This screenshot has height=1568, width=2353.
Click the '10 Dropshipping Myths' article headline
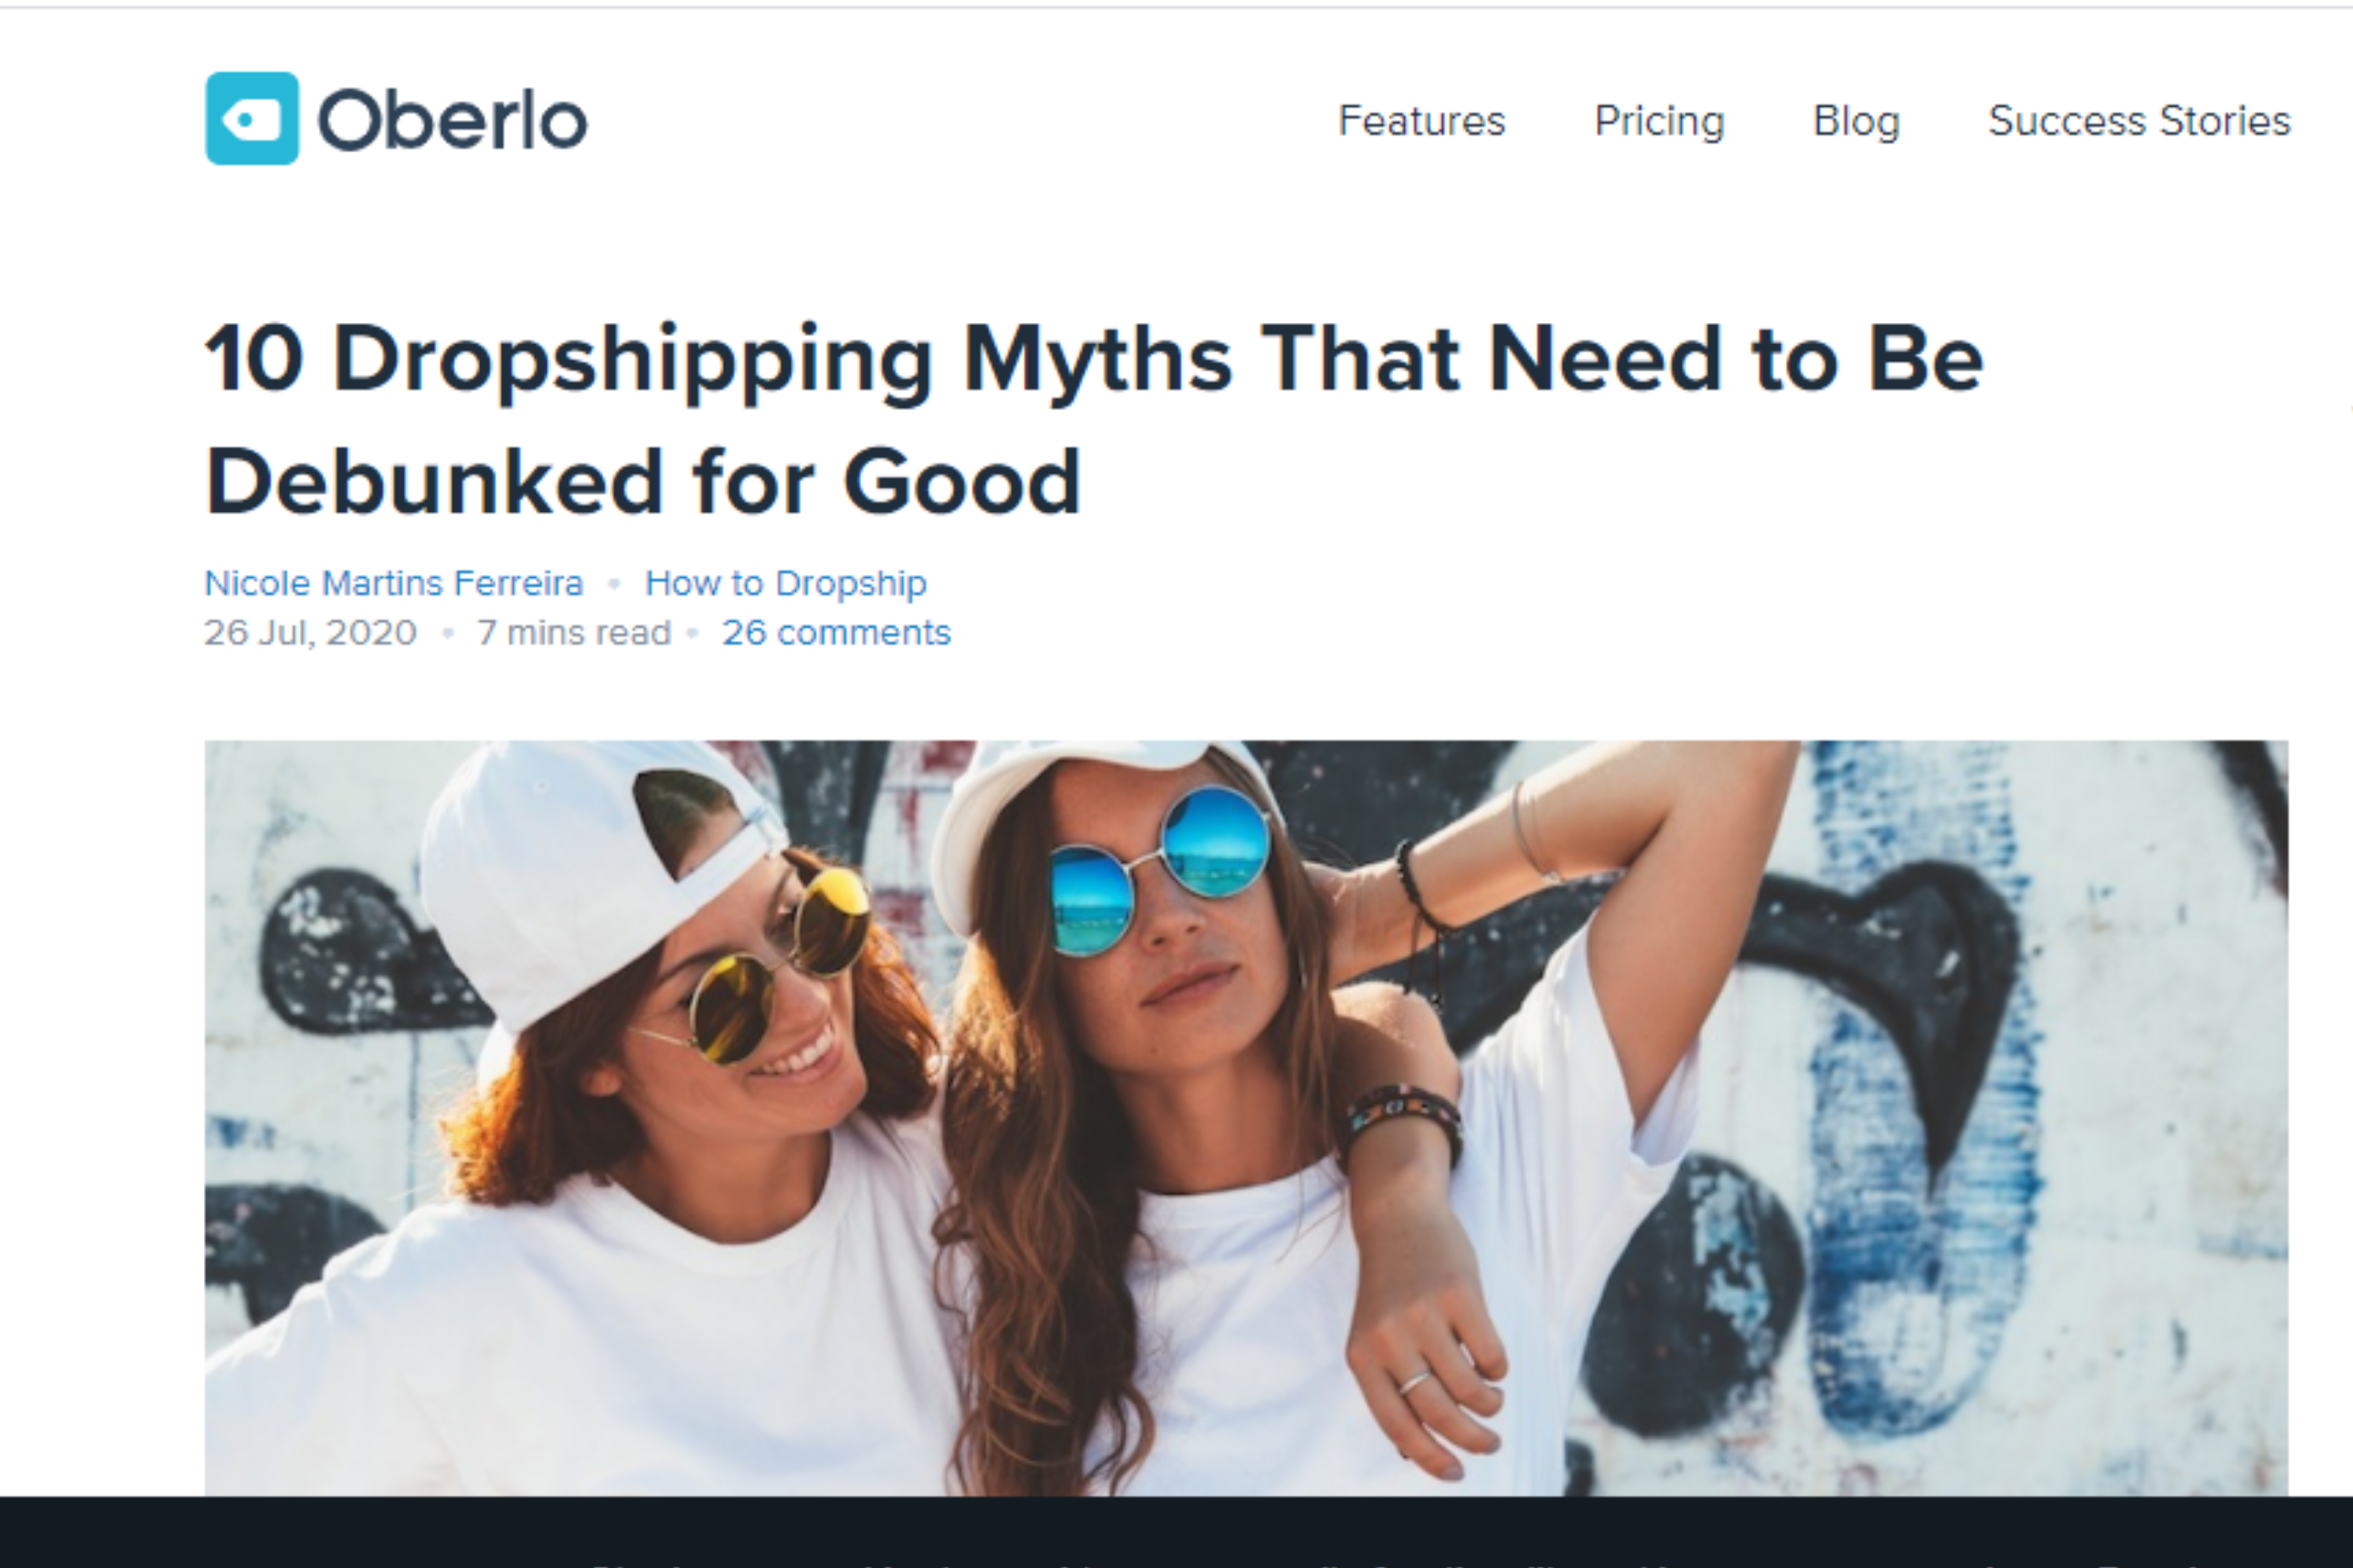point(1093,419)
